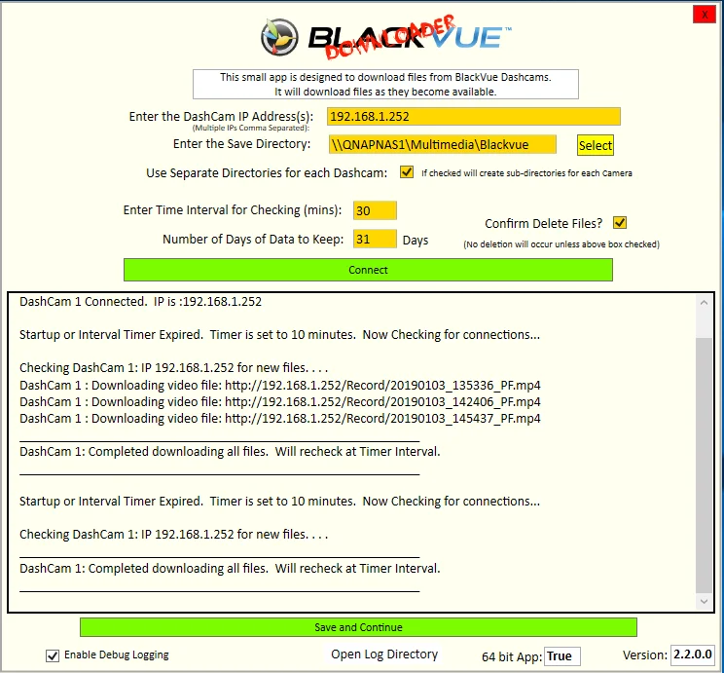Close the app with the red X button
The height and width of the screenshot is (673, 724).
(x=705, y=15)
